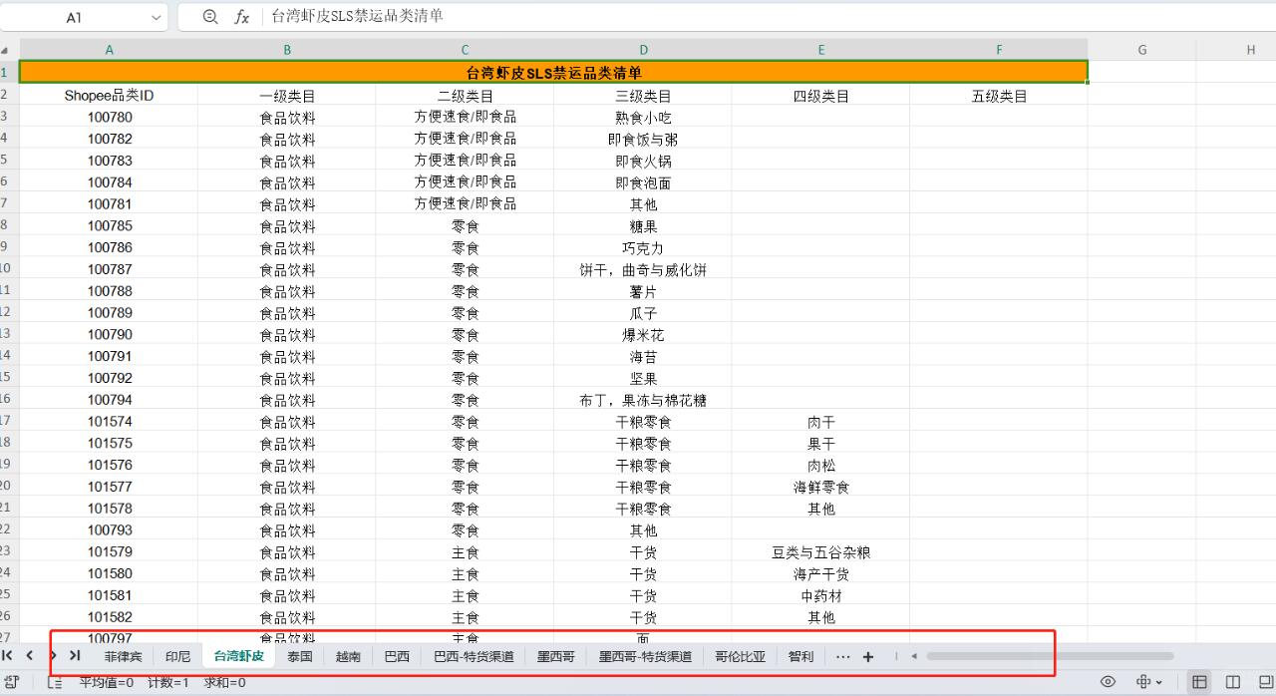Select cell with ID 101574

point(109,422)
